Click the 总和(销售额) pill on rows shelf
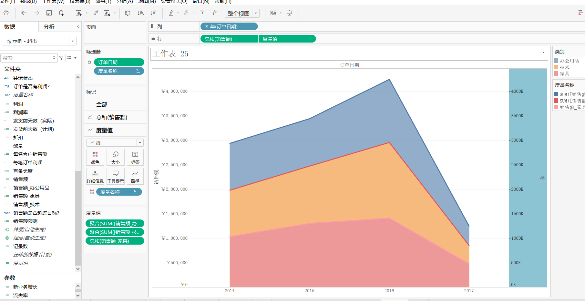The width and height of the screenshot is (585, 301). (229, 39)
